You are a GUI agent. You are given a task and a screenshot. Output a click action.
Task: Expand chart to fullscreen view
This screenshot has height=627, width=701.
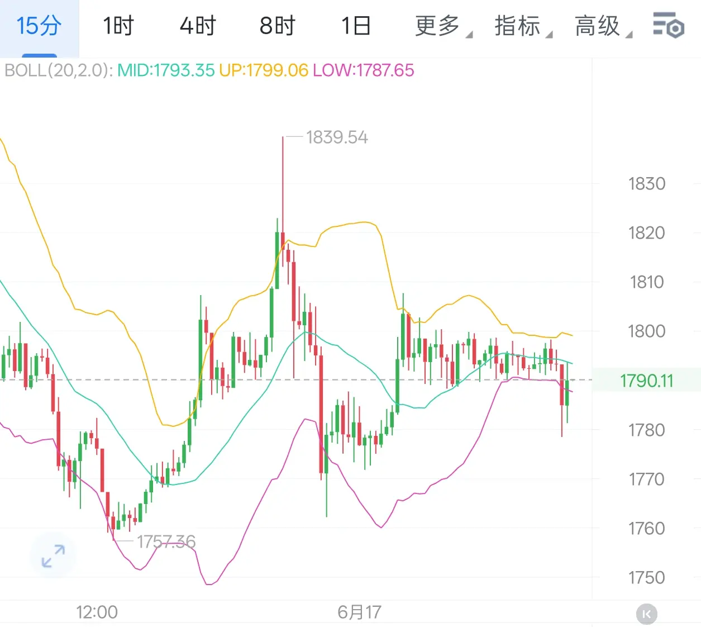click(x=53, y=556)
